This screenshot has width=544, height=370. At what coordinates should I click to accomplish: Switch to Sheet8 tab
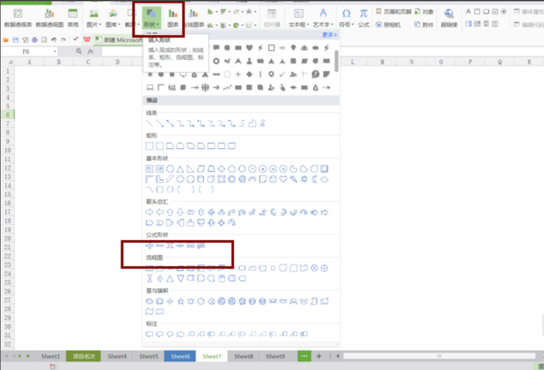coord(244,356)
